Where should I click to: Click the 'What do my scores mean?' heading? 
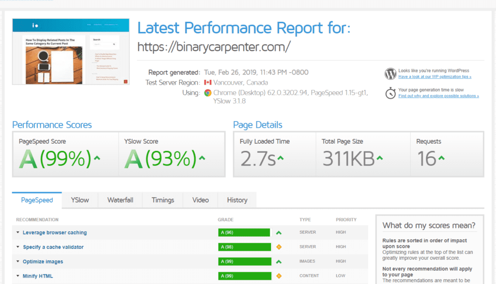coord(429,225)
